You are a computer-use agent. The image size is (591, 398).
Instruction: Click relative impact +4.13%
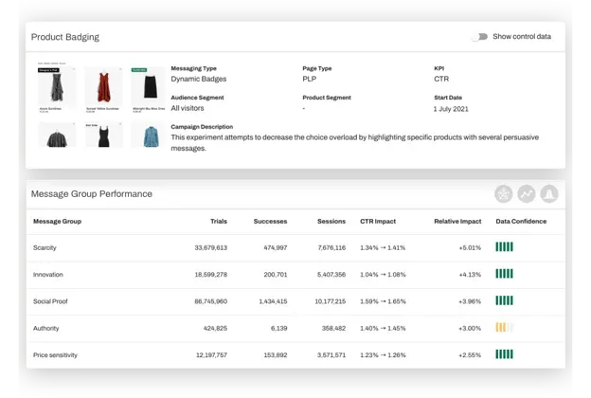click(x=470, y=275)
